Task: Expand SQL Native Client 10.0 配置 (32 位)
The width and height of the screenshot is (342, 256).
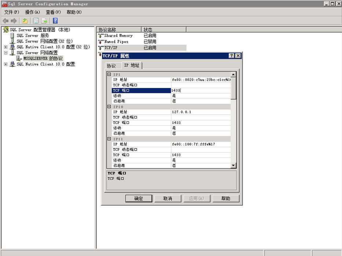Action: 5,47
